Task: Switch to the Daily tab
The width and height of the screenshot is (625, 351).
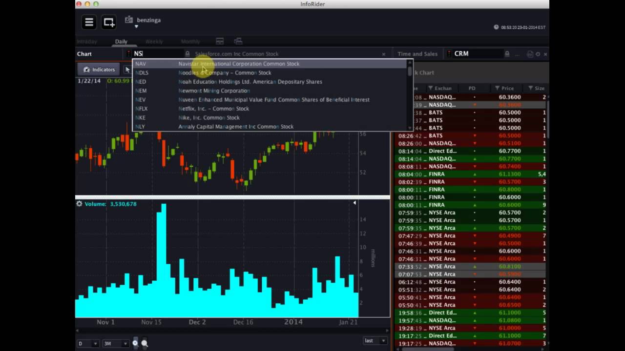Action: (121, 41)
